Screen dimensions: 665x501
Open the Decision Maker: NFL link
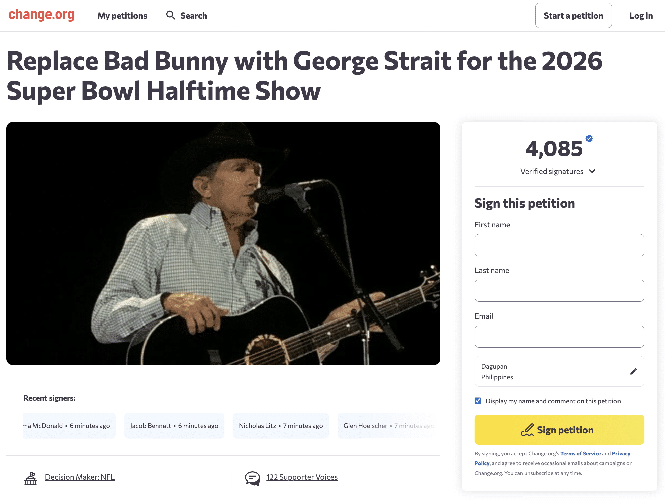pyautogui.click(x=80, y=477)
